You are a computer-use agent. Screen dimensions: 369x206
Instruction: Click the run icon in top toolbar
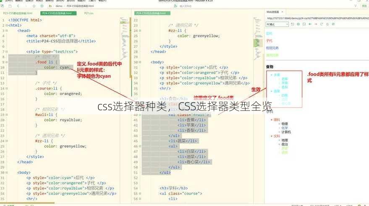click(42, 6)
